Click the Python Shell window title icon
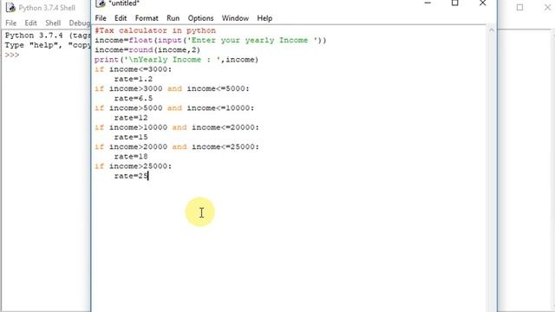This screenshot has height=312, width=555. coord(10,8)
